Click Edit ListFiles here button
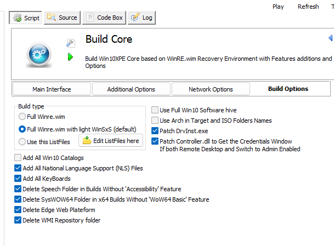The height and width of the screenshot is (246, 334). click(111, 140)
